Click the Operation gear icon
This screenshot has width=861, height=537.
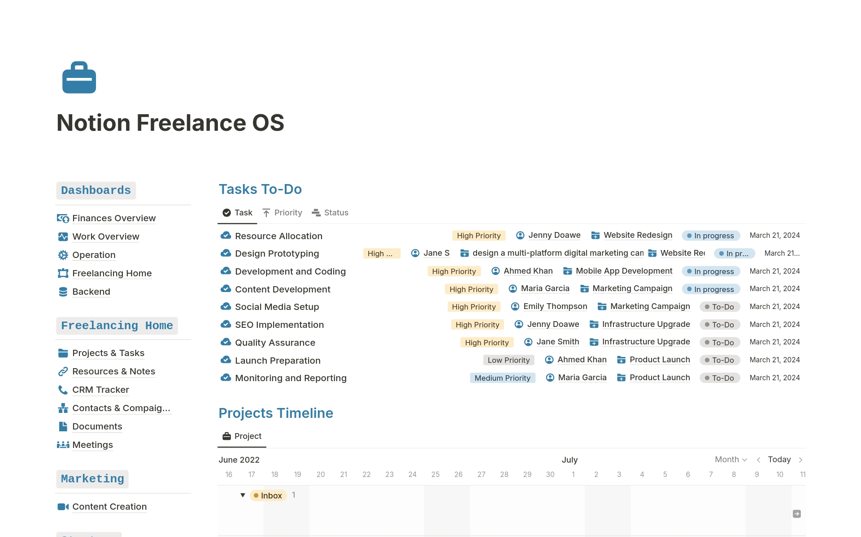(x=63, y=255)
